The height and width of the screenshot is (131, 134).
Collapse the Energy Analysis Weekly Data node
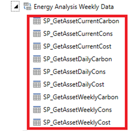(x=15, y=6)
